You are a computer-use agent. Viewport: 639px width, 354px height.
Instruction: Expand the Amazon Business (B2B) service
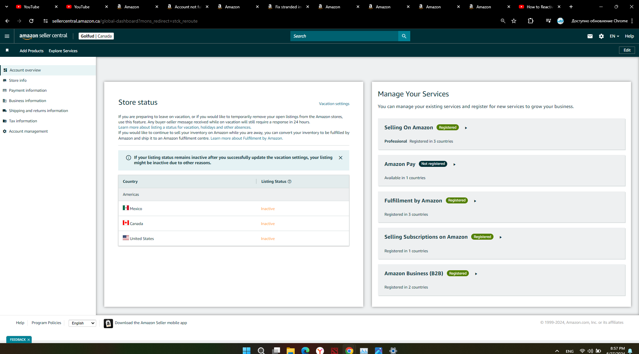tap(476, 274)
